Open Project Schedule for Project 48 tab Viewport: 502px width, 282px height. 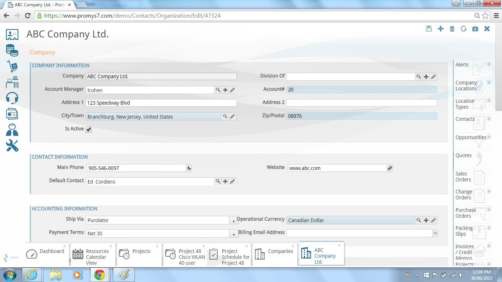(x=229, y=254)
